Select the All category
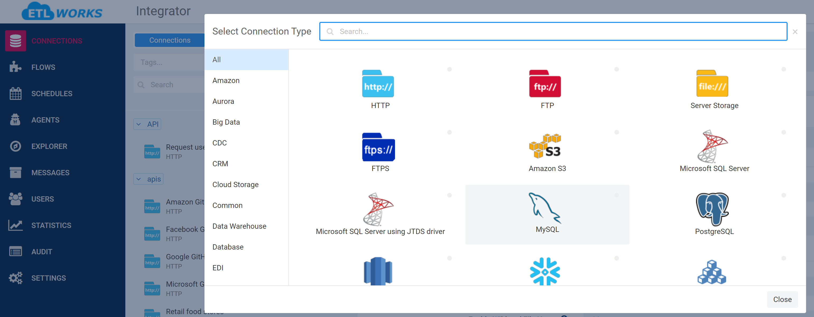This screenshot has height=317, width=814. [x=246, y=60]
